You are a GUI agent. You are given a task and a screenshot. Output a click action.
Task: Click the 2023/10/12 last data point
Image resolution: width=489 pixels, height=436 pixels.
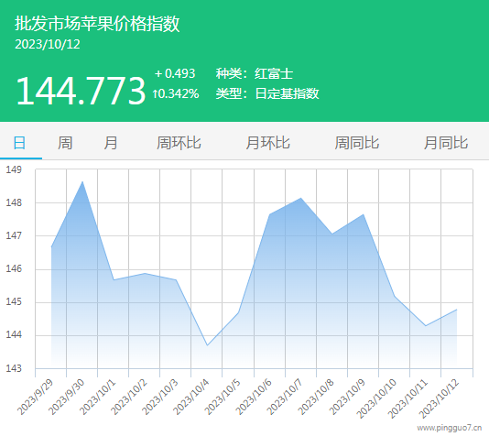tap(457, 310)
